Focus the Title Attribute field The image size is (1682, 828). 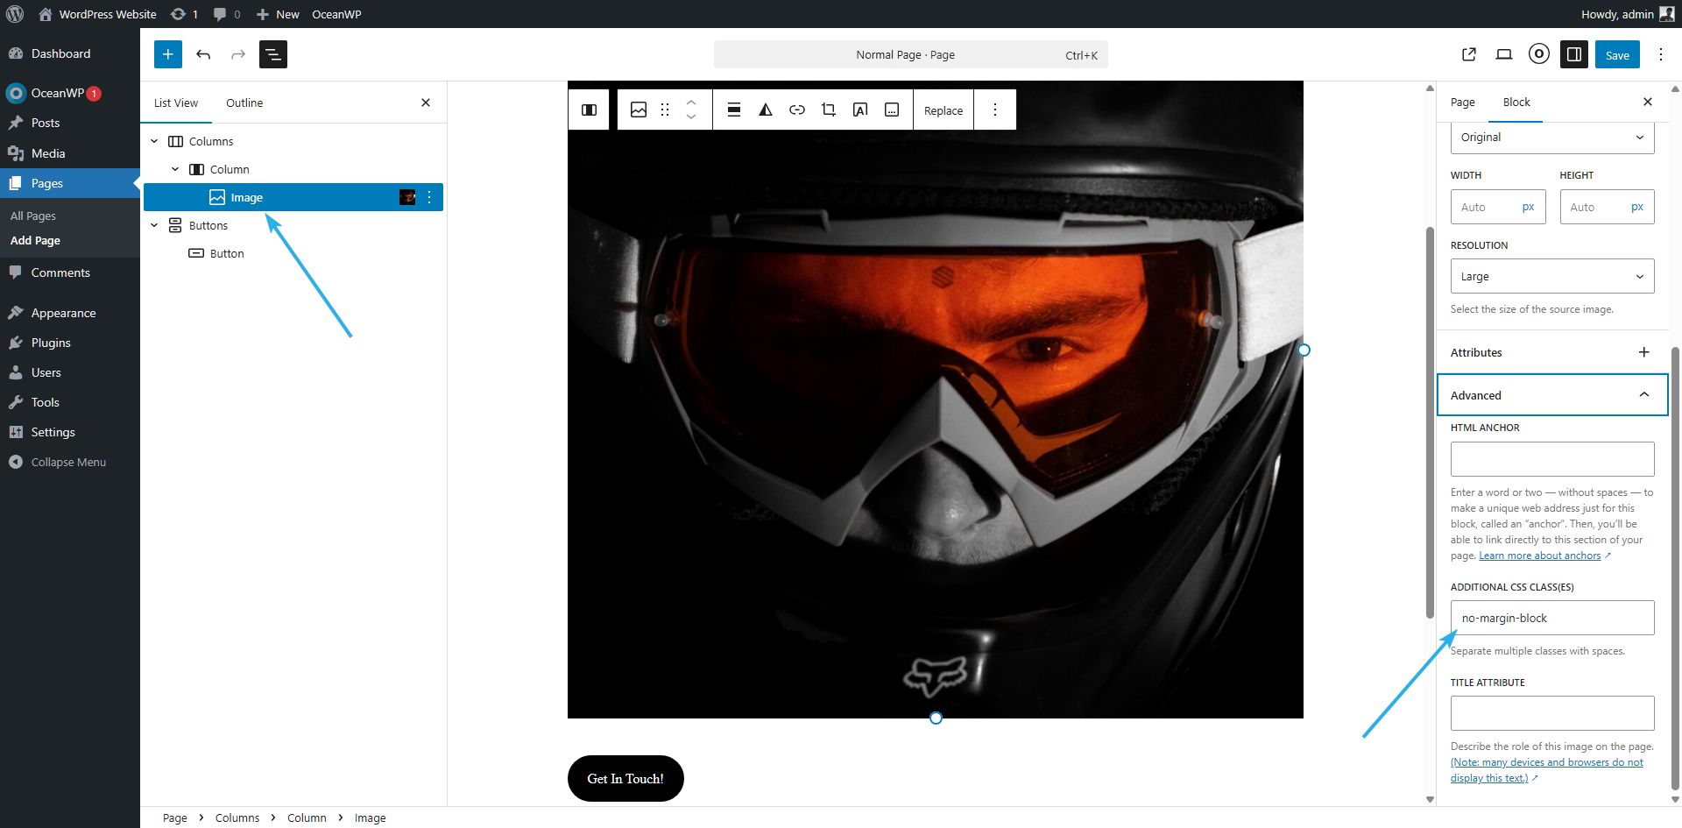[x=1552, y=713]
